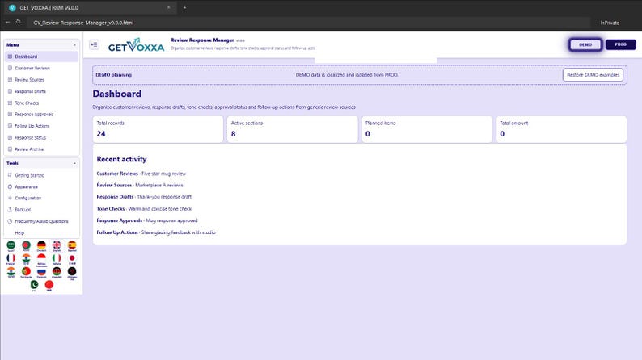642x360 pixels.
Task: Open Dashboard in the sidebar menu
Action: (41, 57)
